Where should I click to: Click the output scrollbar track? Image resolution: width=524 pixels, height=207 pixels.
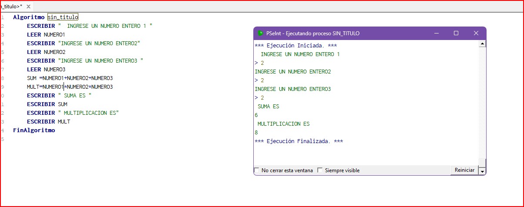coord(482,104)
